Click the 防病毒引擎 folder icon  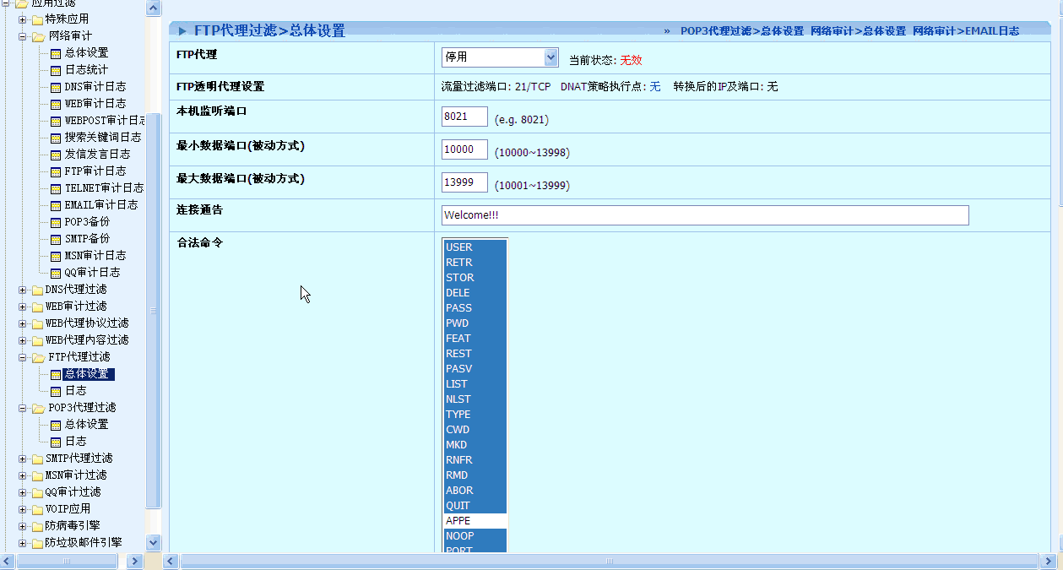(37, 526)
